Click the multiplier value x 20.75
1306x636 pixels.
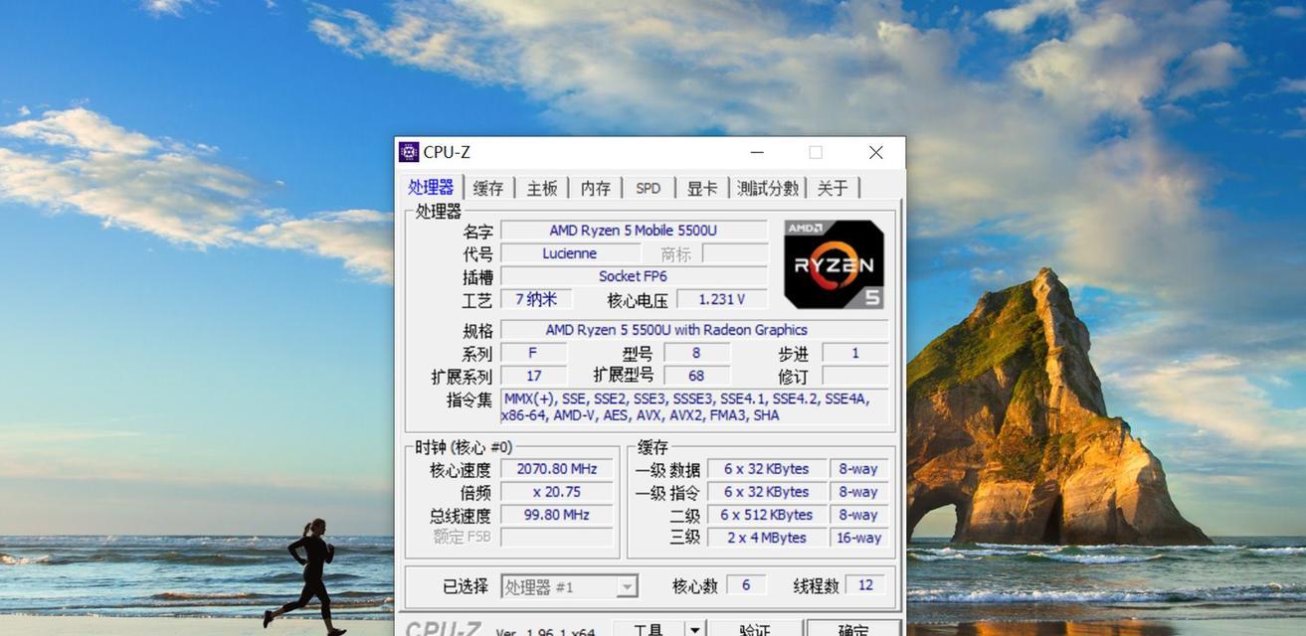click(556, 492)
